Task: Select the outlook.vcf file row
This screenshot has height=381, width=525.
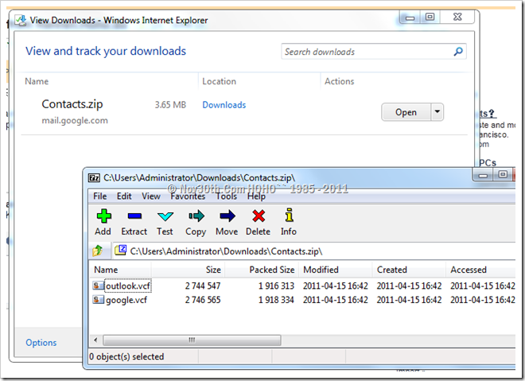Action: (x=303, y=286)
